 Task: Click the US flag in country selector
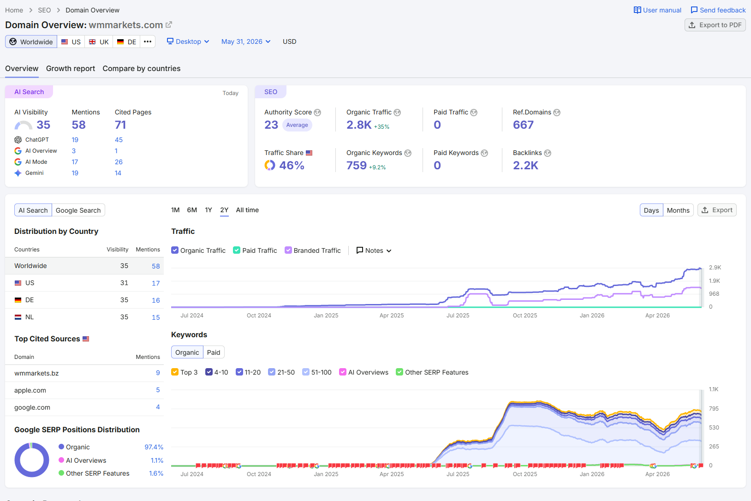coord(65,42)
